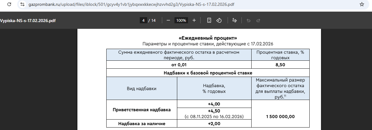The image size is (372, 130).
Task: Bookmark this page with the star icon
Action: coord(362,5)
